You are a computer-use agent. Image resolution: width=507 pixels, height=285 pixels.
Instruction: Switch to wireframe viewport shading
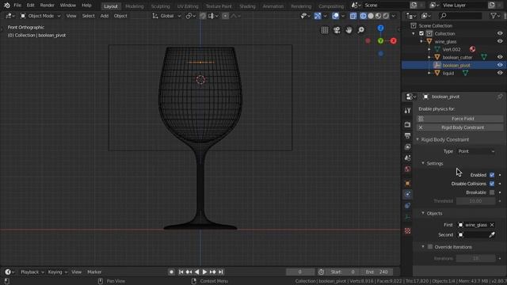coord(363,16)
